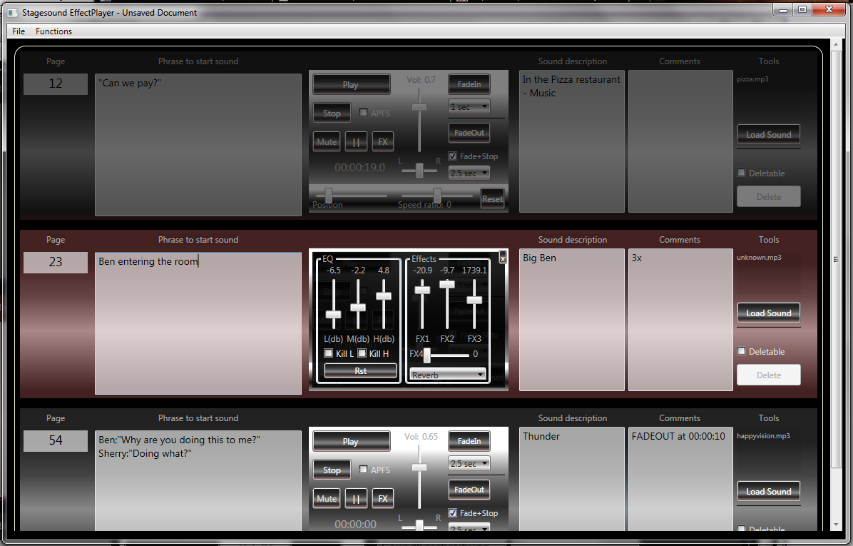Click the scrollbar up arrow
The height and width of the screenshot is (546, 853).
[836, 44]
